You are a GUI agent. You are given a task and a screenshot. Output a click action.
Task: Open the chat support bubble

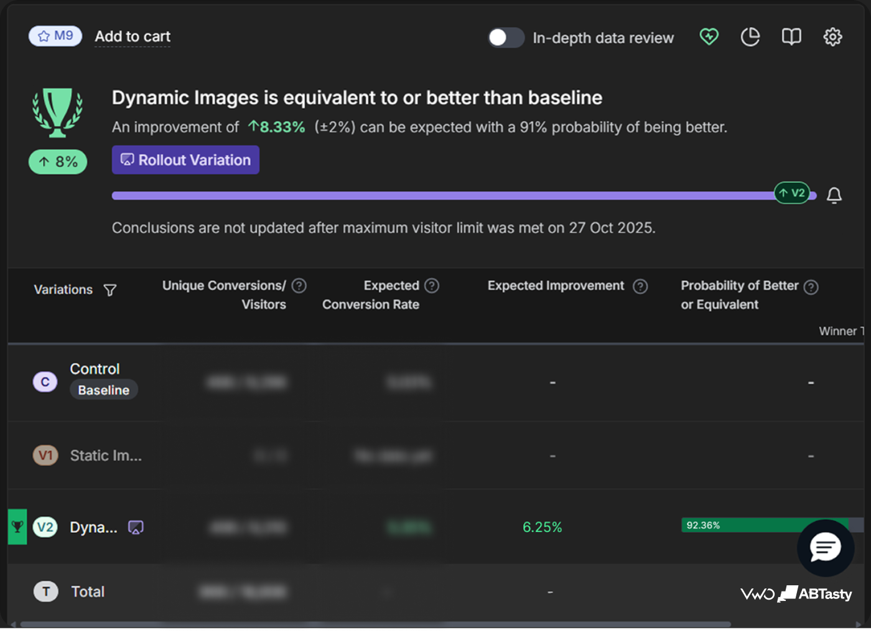tap(826, 548)
